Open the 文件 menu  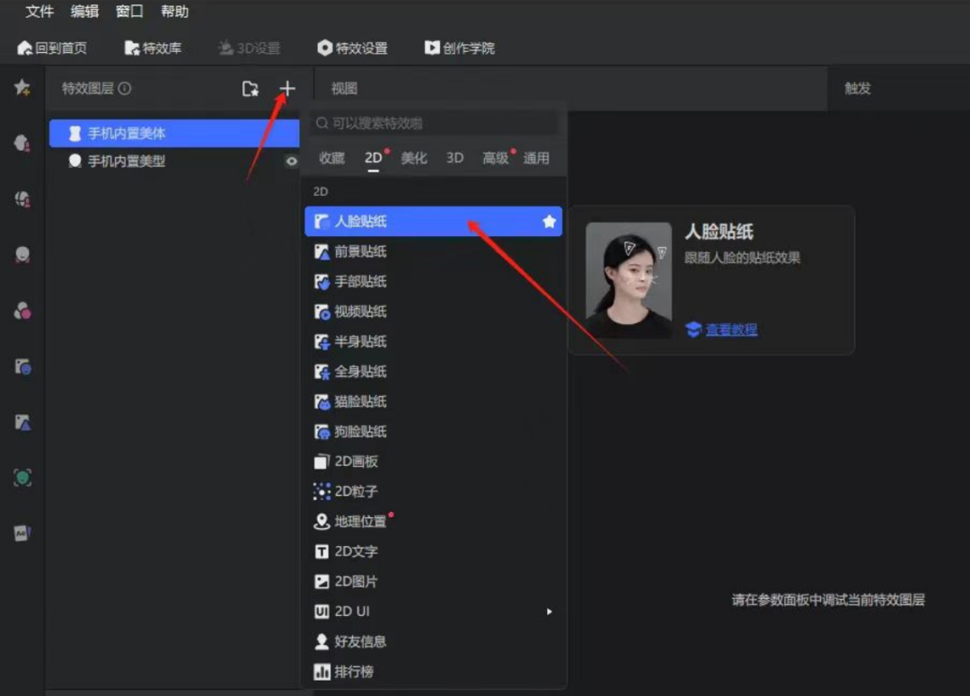(40, 12)
